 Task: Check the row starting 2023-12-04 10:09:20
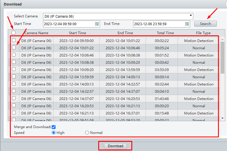(x=14, y=69)
